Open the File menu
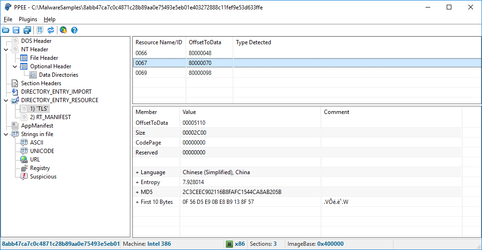Viewport: 482px width, 250px height. (x=8, y=19)
